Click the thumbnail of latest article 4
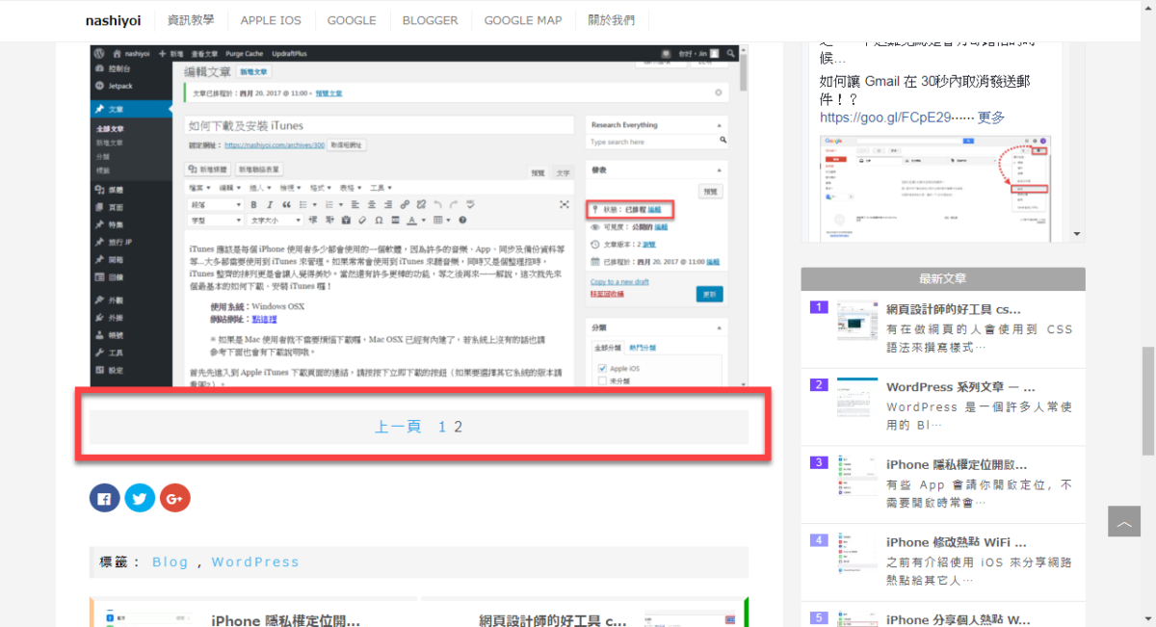Viewport: 1156px width, 627px height. 857,553
